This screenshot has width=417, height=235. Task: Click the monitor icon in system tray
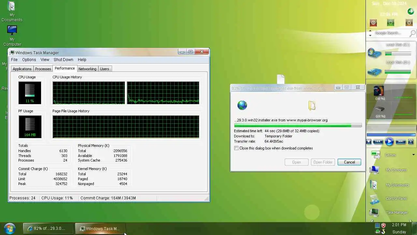click(377, 225)
